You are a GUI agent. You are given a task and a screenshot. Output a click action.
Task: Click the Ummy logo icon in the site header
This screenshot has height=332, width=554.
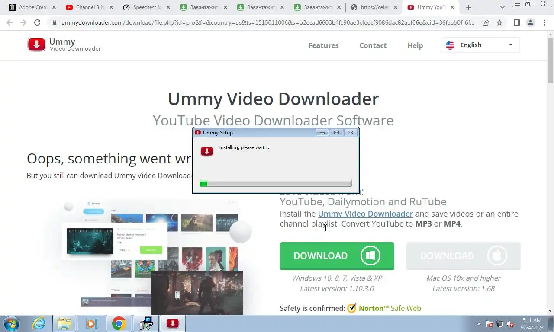point(36,45)
